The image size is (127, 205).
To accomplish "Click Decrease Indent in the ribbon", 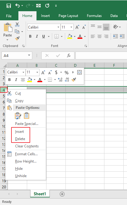I will click(116, 36).
